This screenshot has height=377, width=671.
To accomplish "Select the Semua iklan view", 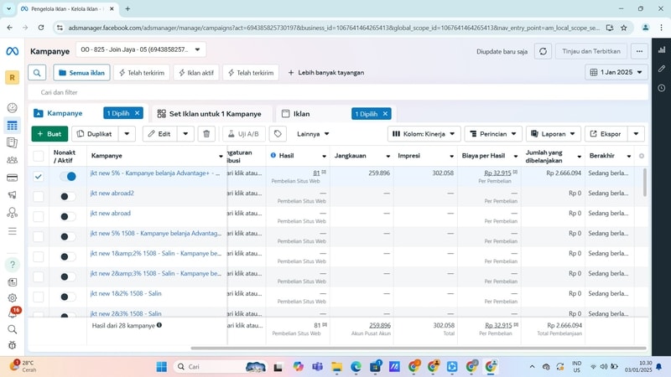I will 81,73.
